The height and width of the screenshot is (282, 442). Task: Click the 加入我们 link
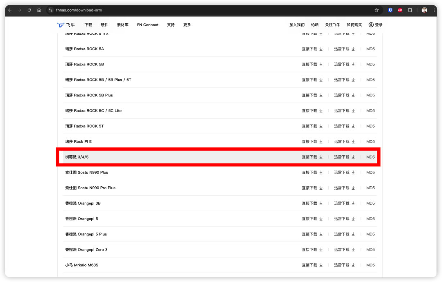coord(297,25)
